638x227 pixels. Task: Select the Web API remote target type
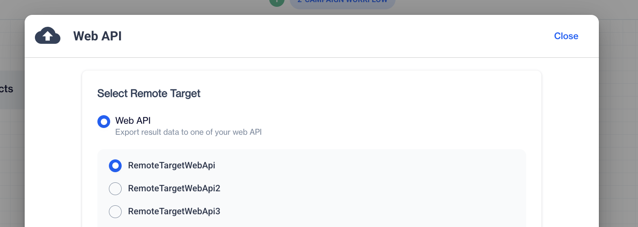104,122
